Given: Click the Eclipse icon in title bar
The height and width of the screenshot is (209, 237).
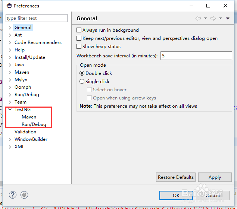Looking at the screenshot, I should 9,6.
